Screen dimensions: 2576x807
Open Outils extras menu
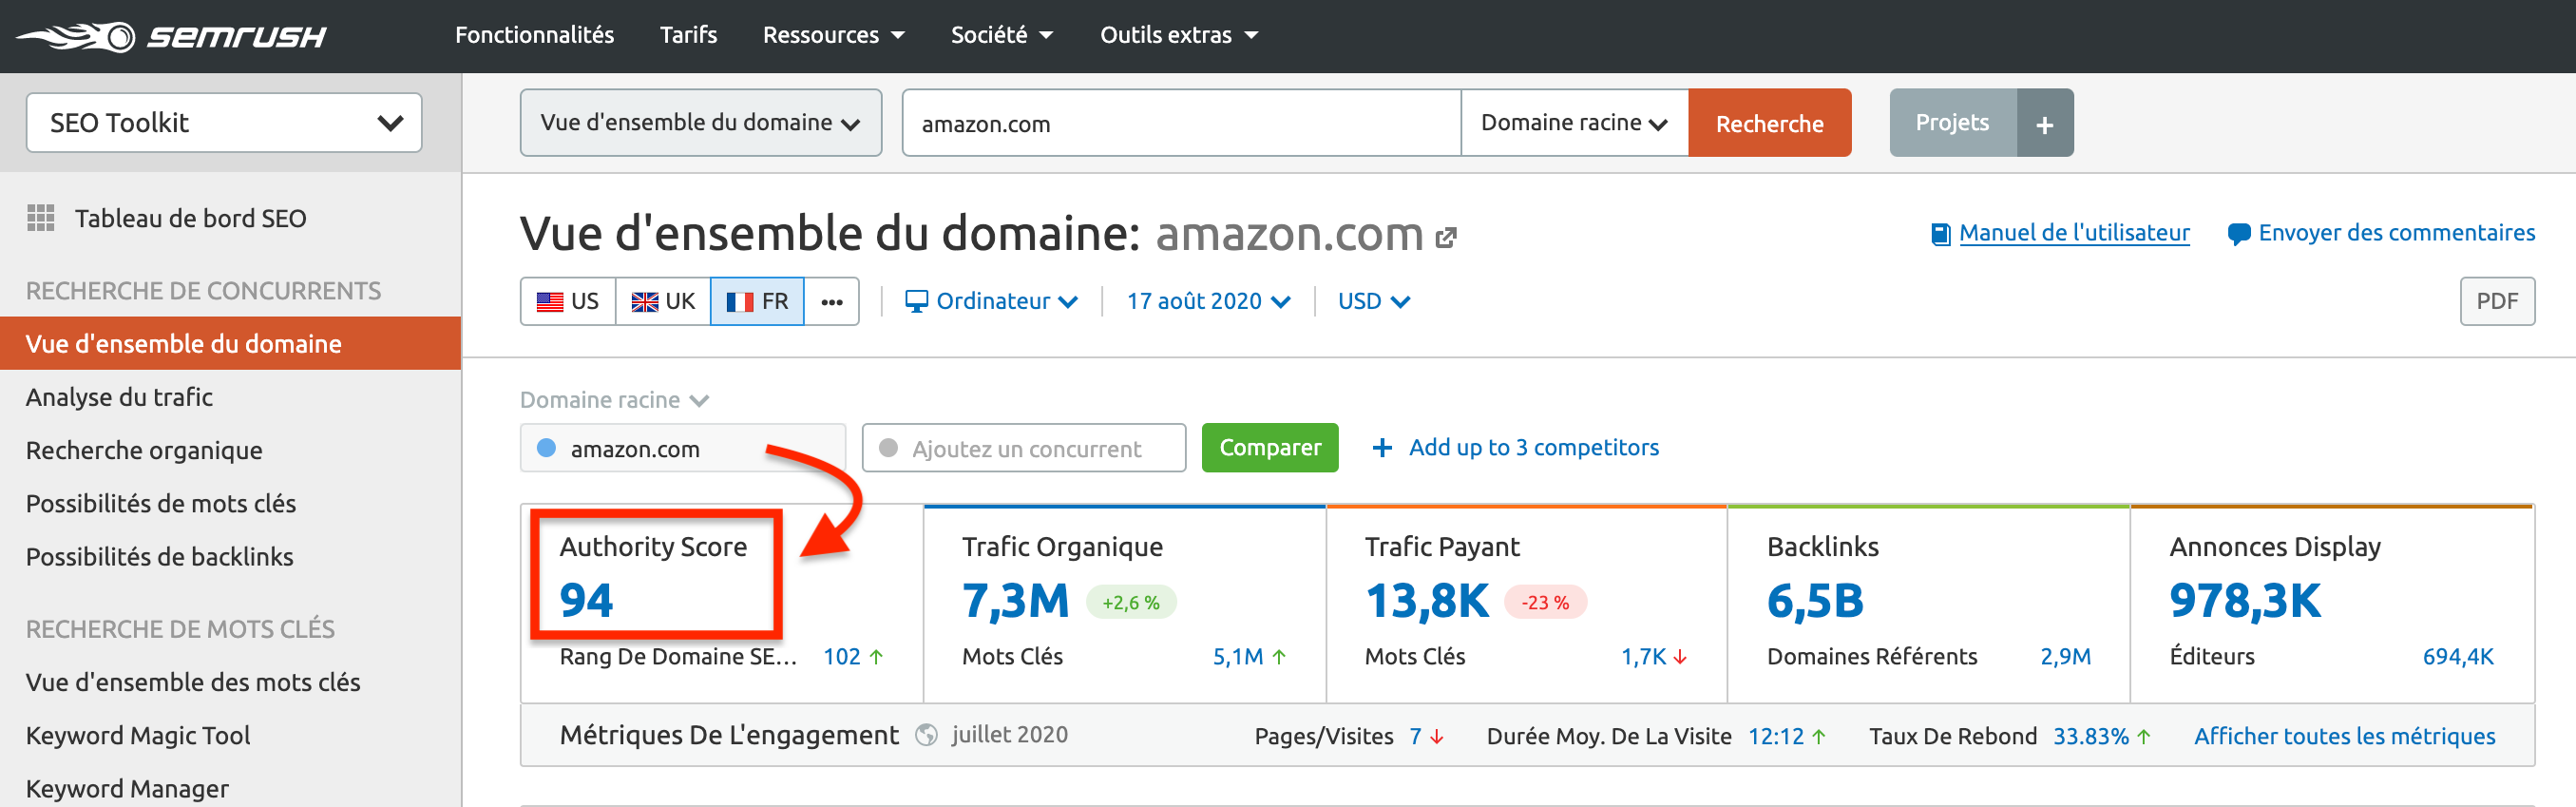coord(1179,35)
